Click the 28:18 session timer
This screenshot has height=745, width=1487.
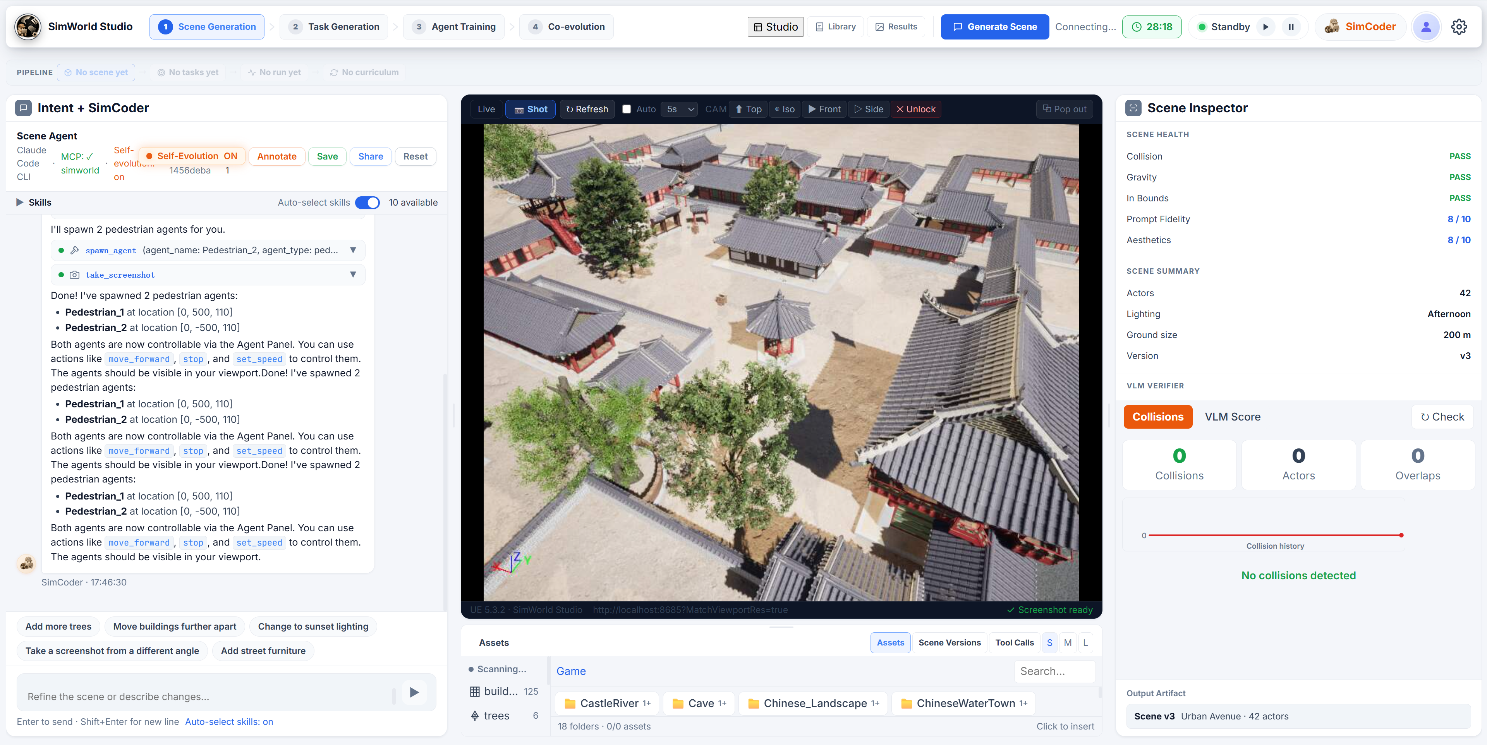(1152, 27)
